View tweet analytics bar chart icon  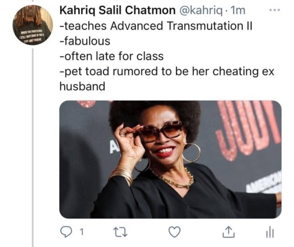[x=270, y=232]
